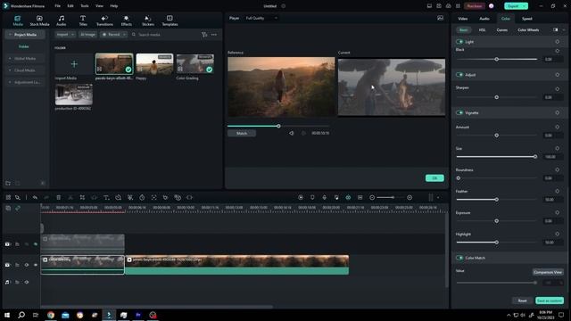Click the OK button
Viewport: 571px width, 321px height.
[434, 178]
